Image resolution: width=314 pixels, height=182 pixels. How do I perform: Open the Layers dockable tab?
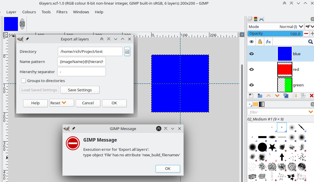(250, 19)
